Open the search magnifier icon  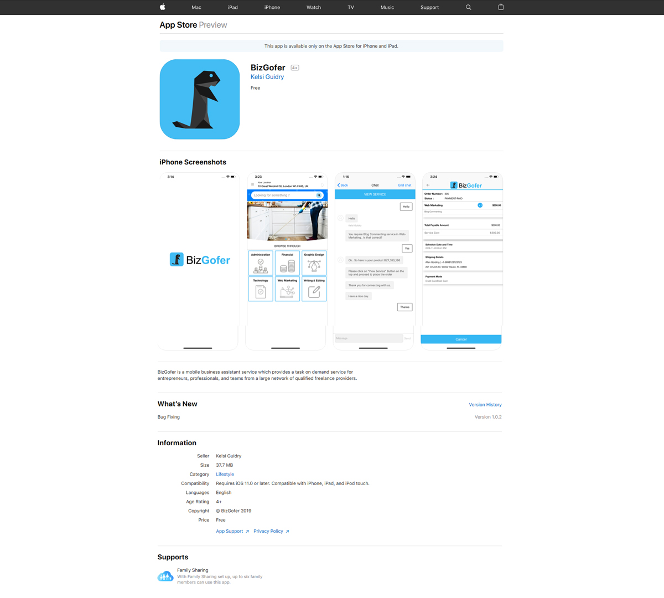tap(468, 7)
